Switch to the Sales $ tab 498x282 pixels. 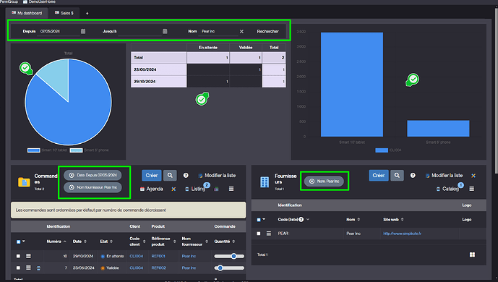tap(64, 13)
